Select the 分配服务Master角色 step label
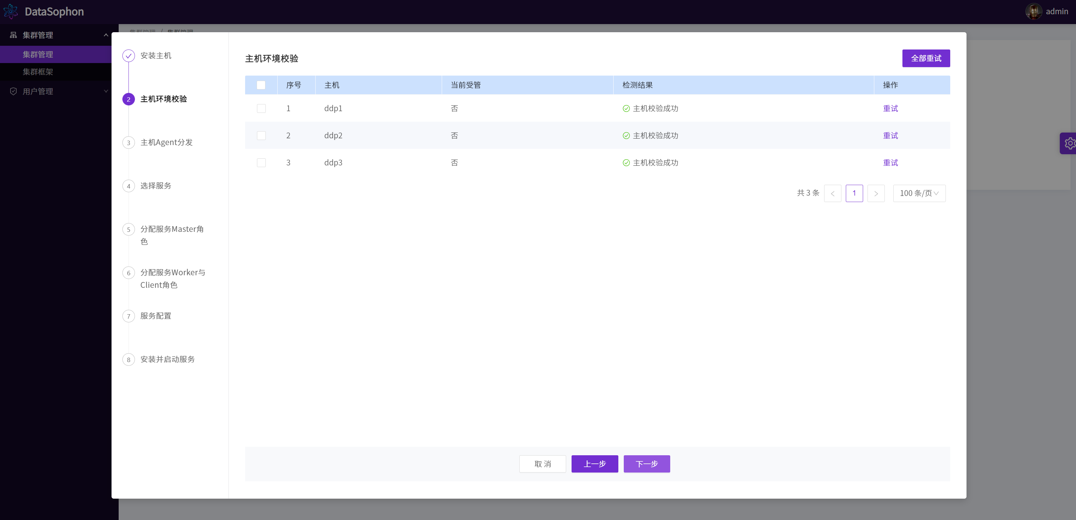Viewport: 1076px width, 520px height. click(172, 235)
